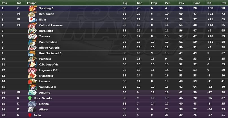Image resolution: width=228 pixels, height=118 pixels.
Task: Sort by the Dif column header
Action: [209, 3]
